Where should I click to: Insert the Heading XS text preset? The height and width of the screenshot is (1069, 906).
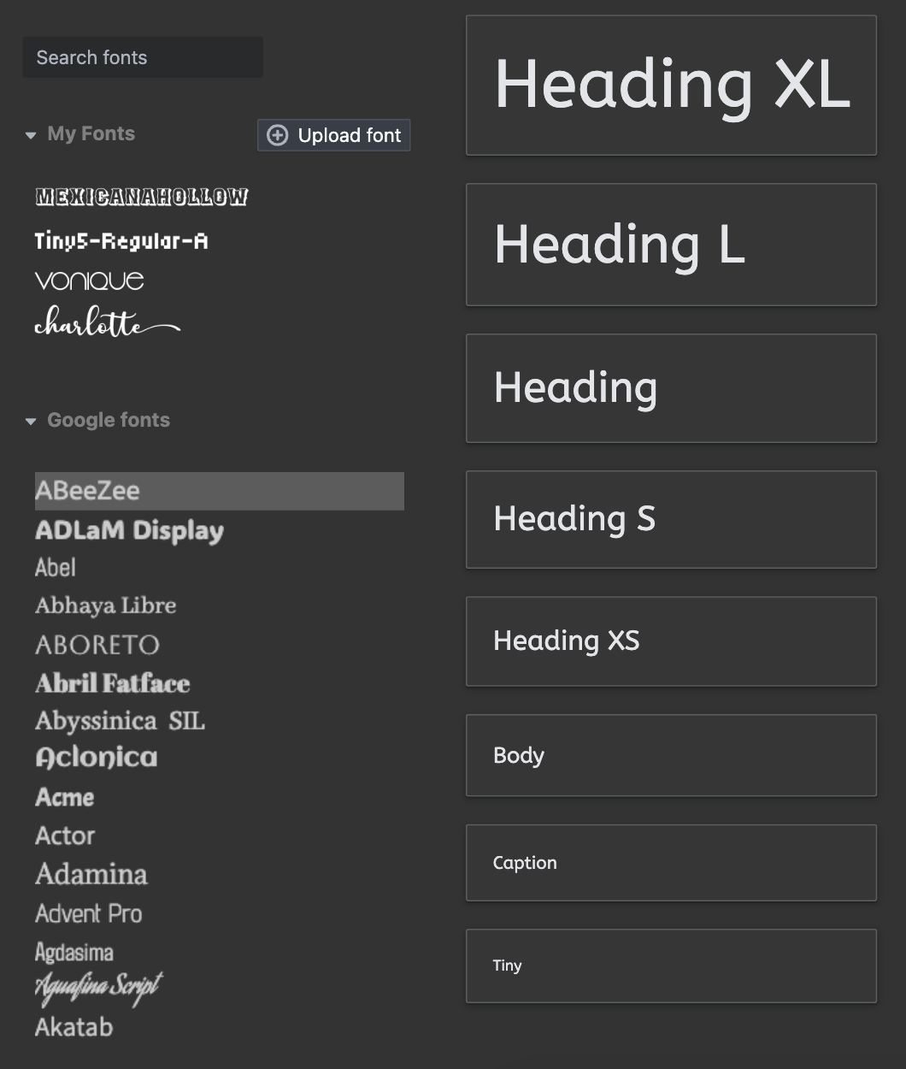click(671, 641)
